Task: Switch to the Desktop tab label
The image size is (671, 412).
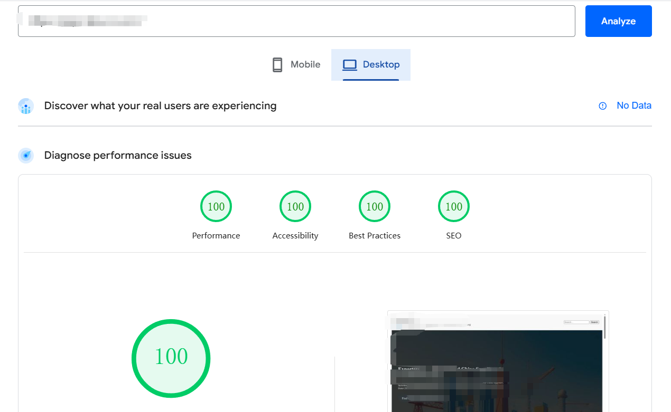Action: click(x=381, y=64)
